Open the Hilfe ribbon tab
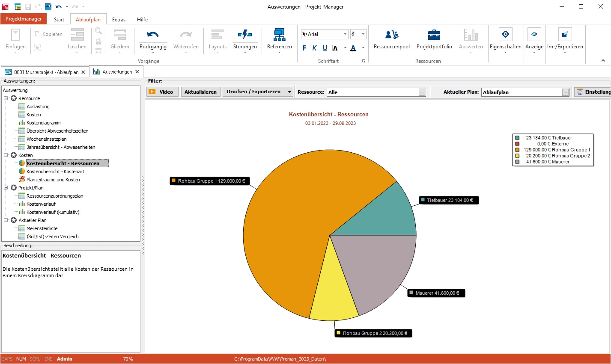This screenshot has width=611, height=364. pyautogui.click(x=143, y=20)
